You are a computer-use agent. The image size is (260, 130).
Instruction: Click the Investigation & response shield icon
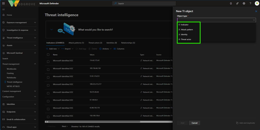pyautogui.click(x=3, y=30)
